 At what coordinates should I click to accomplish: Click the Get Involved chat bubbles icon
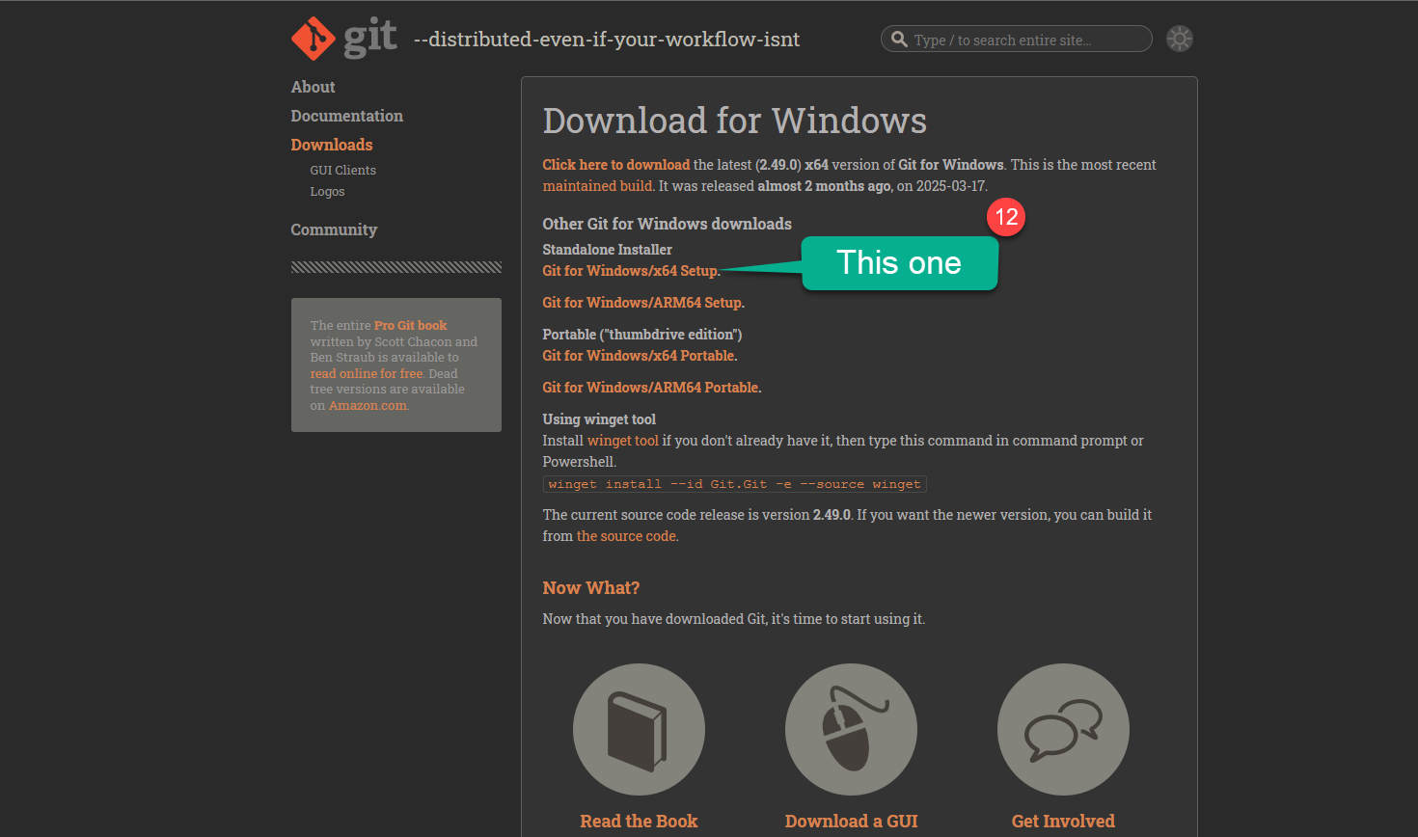pos(1063,729)
